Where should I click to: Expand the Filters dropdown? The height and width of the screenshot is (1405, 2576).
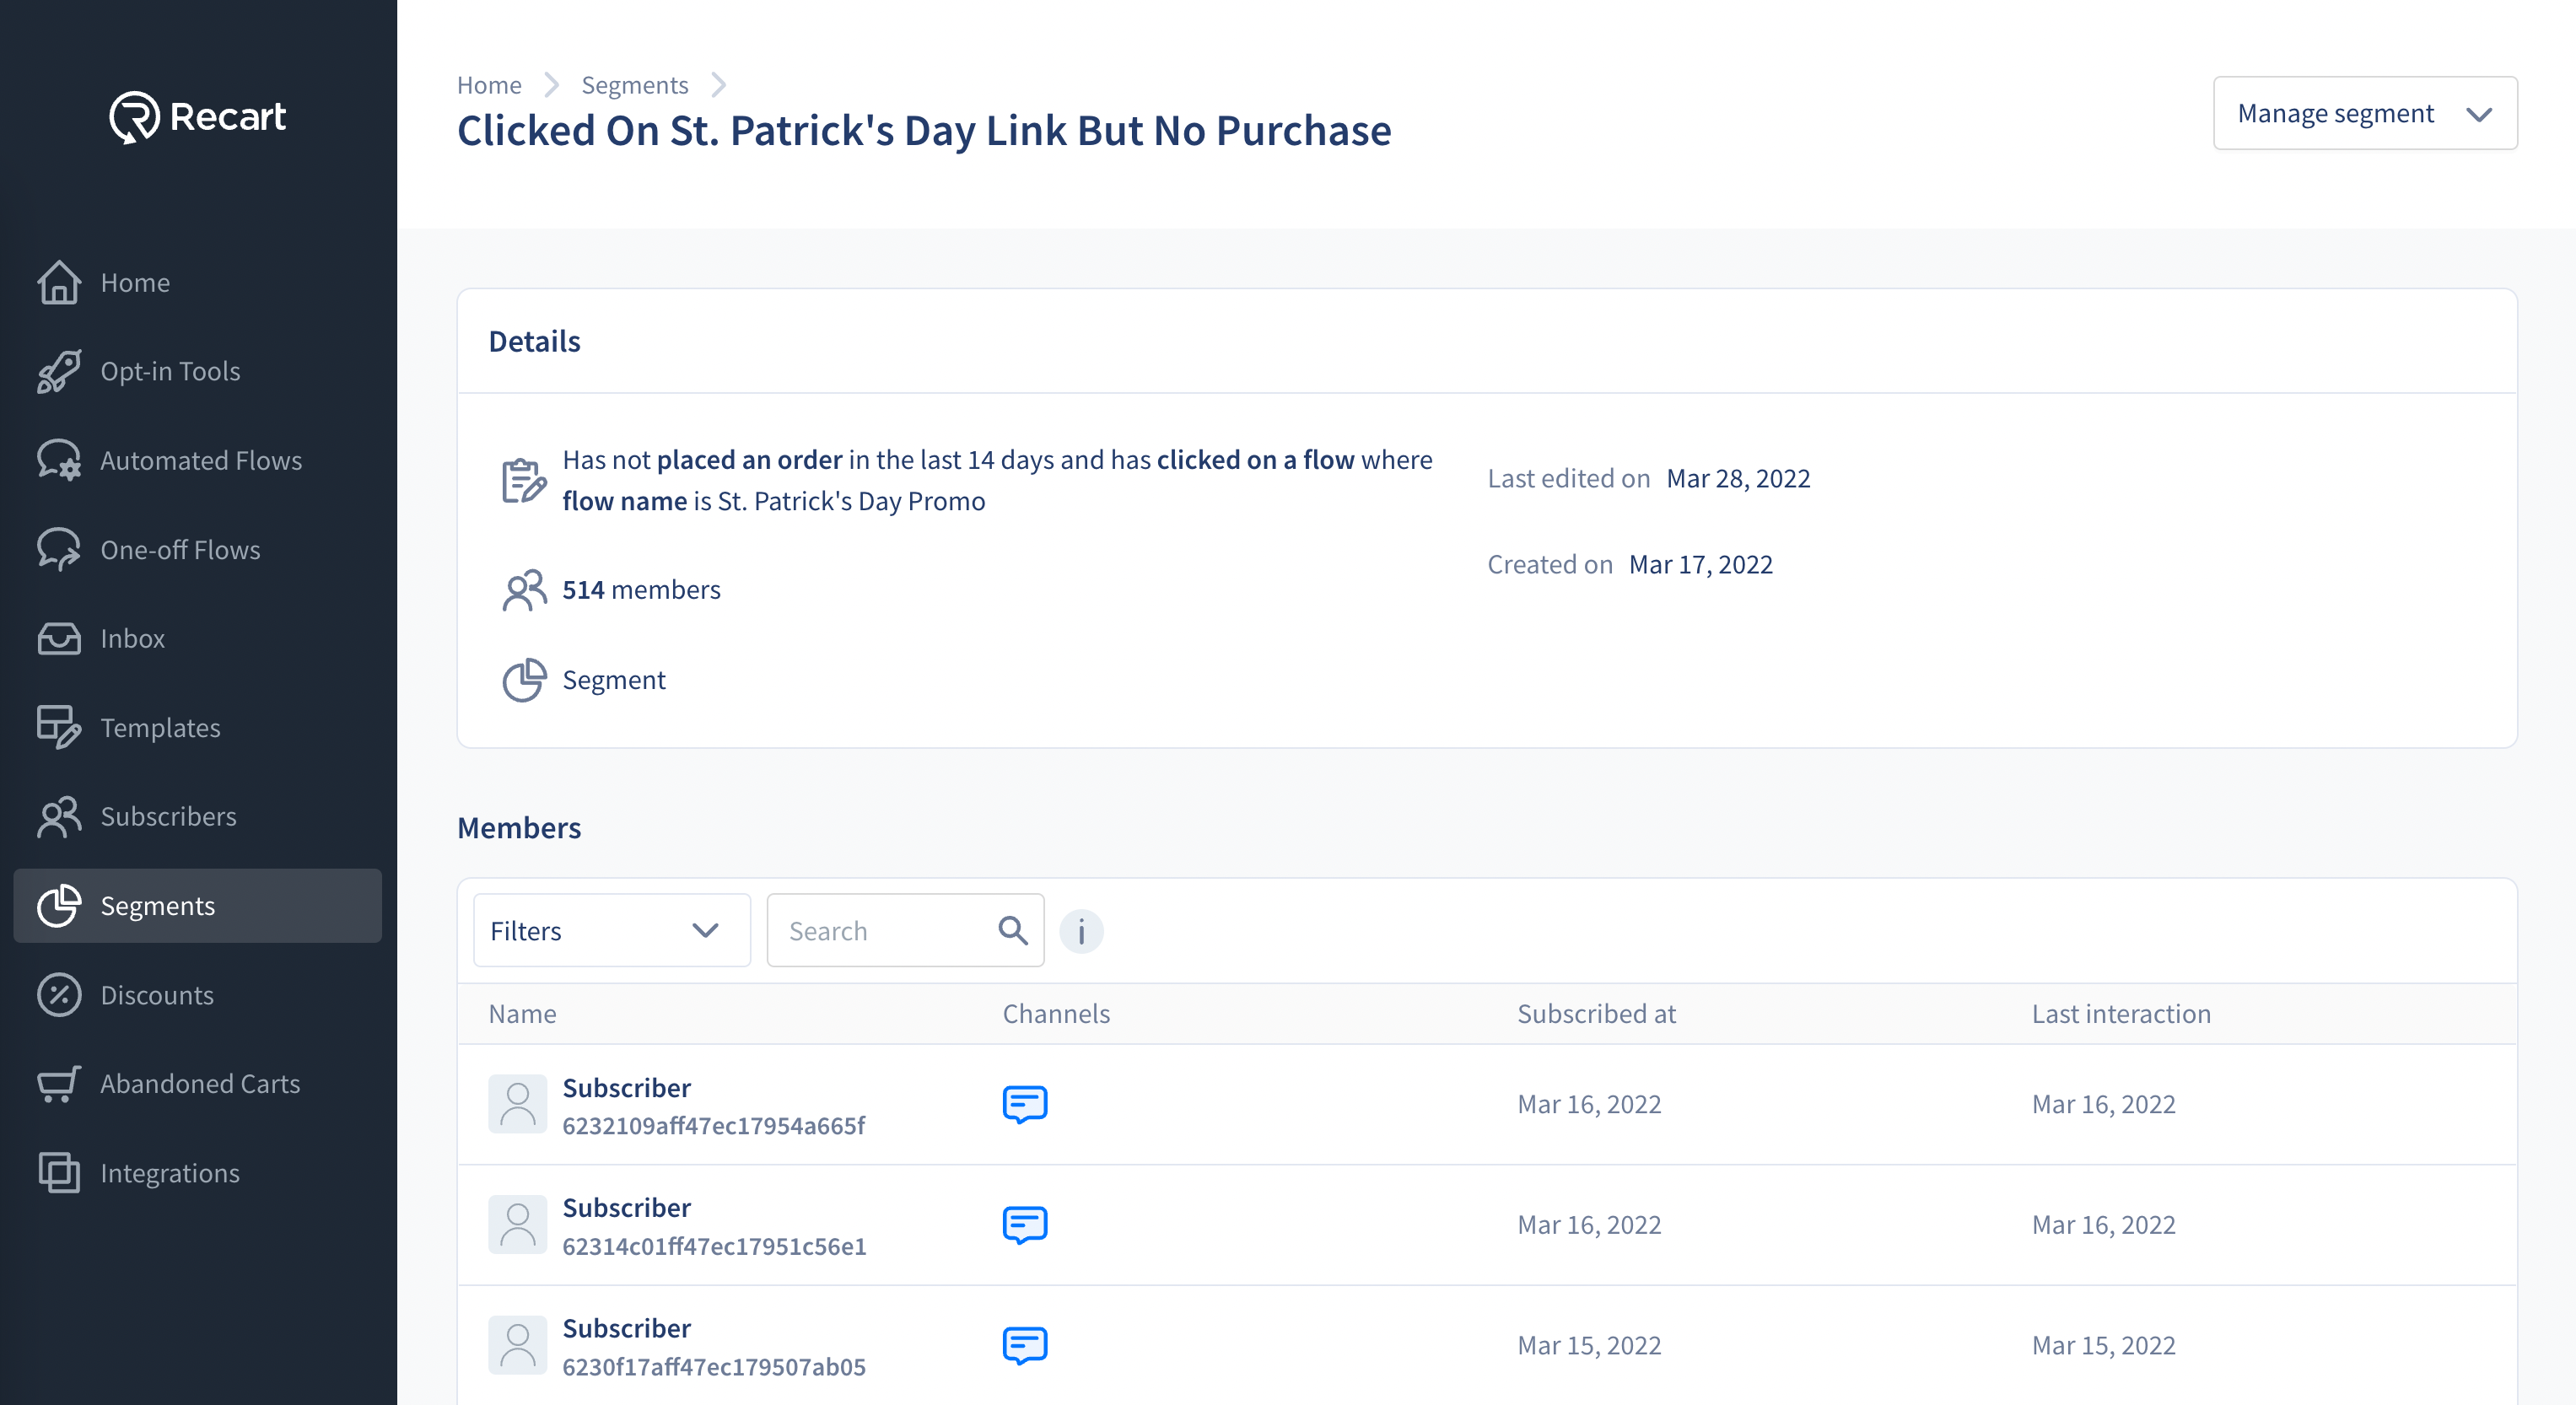point(612,930)
